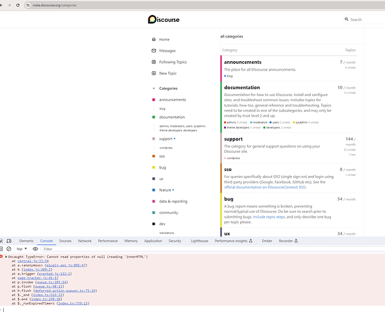Open the sso category heading

(x=228, y=169)
